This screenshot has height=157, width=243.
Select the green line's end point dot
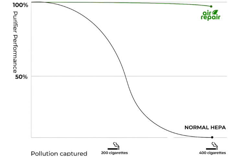click(211, 6)
